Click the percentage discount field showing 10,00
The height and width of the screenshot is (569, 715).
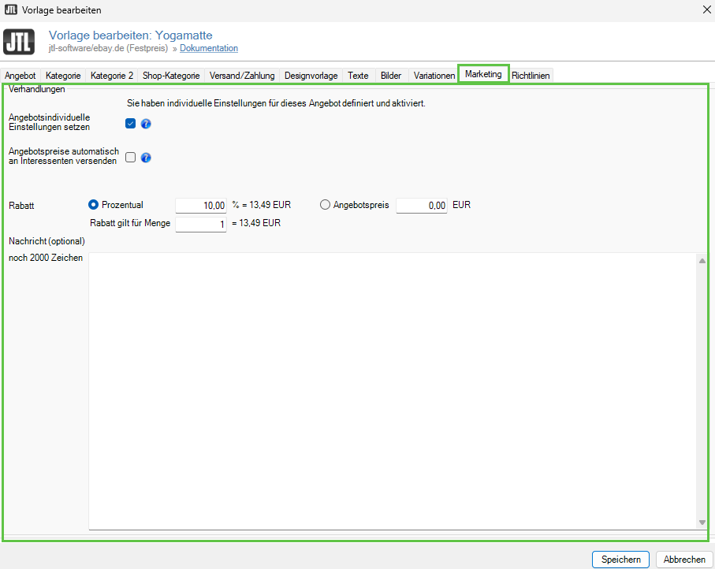[x=201, y=206]
